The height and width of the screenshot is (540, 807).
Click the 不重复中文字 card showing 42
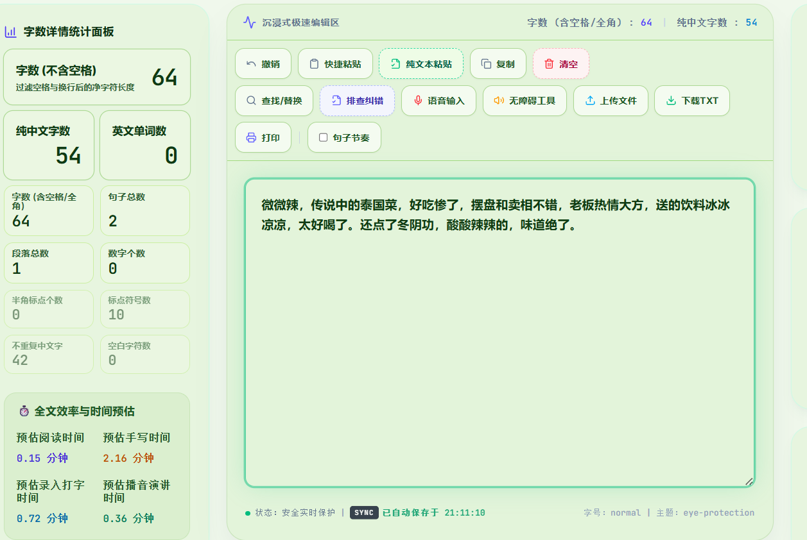49,354
